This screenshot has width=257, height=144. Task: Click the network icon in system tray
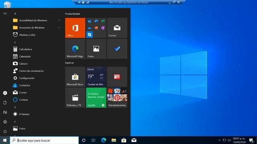pyautogui.click(x=224, y=140)
